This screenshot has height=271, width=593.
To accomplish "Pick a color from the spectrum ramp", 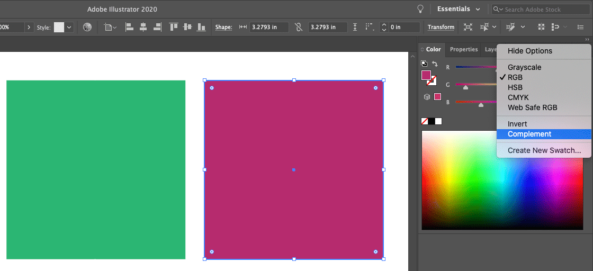I will tap(502, 180).
